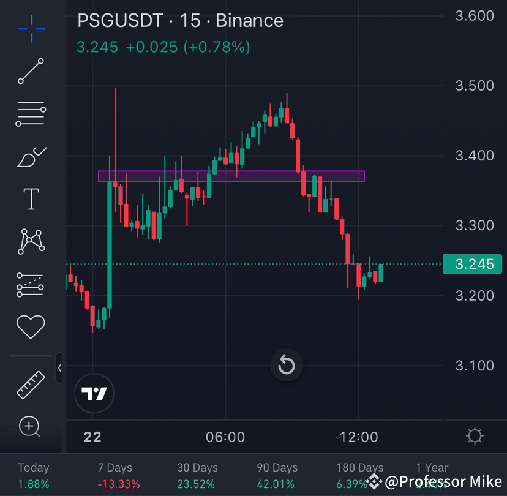
Task: Select the trend line drawing tool
Action: pyautogui.click(x=31, y=70)
